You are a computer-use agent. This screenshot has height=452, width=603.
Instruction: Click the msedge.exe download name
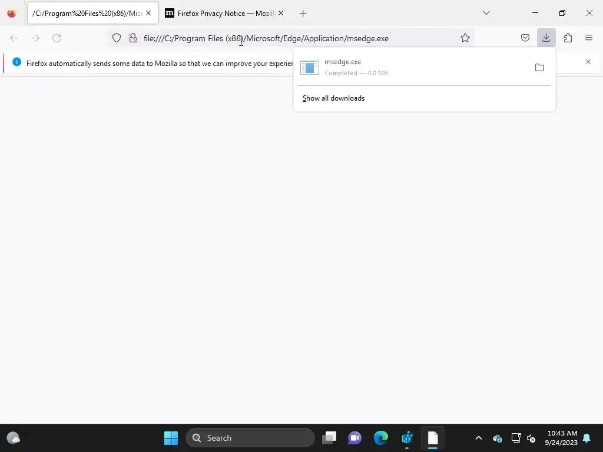click(343, 62)
